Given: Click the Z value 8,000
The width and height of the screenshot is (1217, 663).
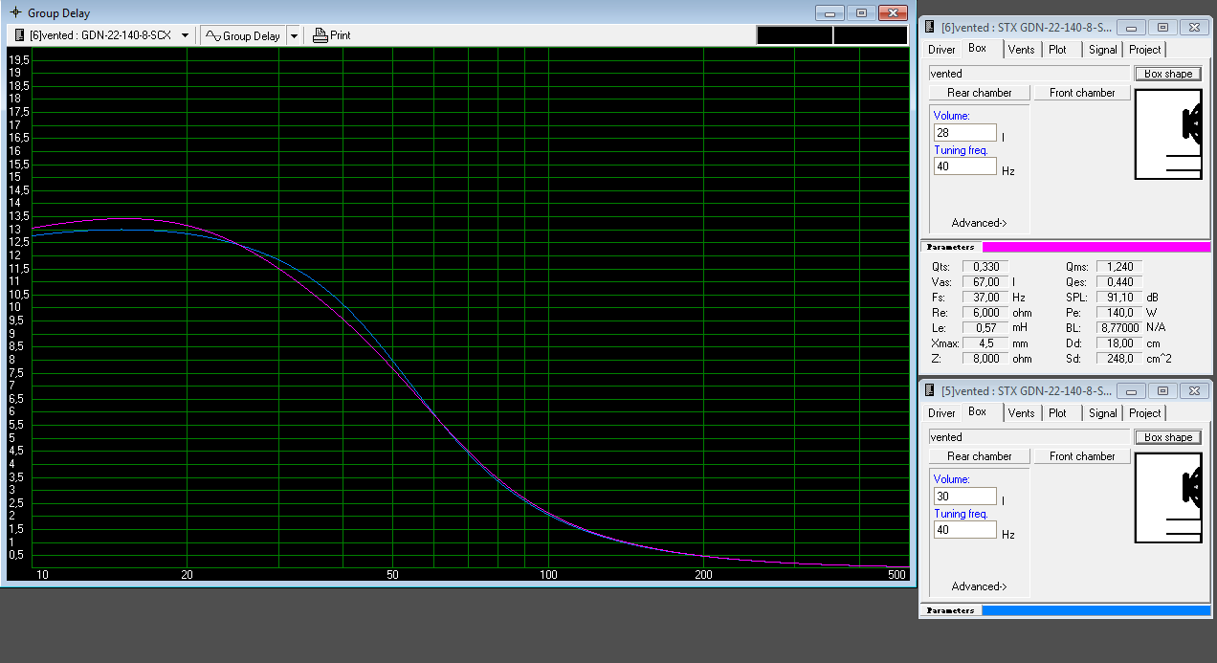Looking at the screenshot, I should coord(984,359).
